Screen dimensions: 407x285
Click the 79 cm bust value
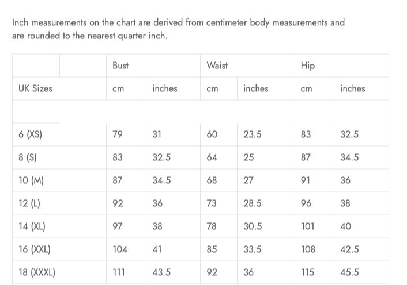coord(118,134)
